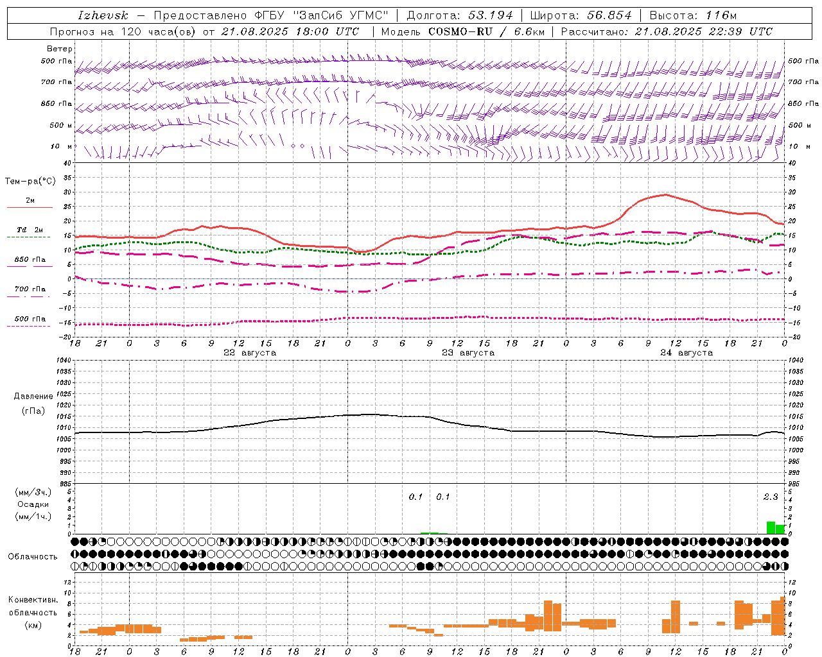This screenshot has width=822, height=657.
Task: Click the '(гПа)' pressure unit label
Action: 33,411
